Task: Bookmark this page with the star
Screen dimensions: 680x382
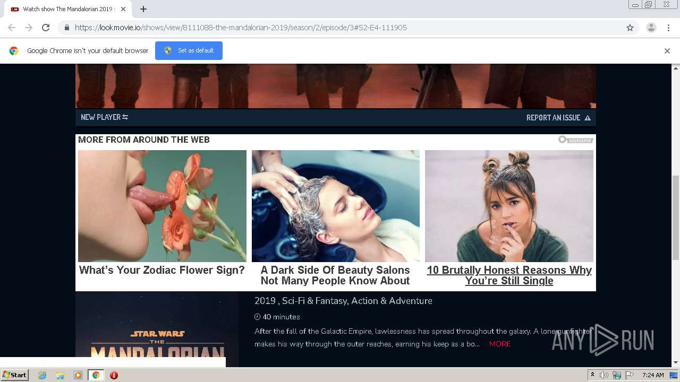Action: [630, 28]
